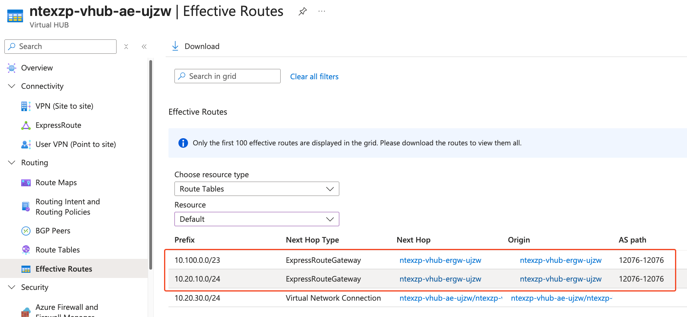Open the Overview page

37,68
